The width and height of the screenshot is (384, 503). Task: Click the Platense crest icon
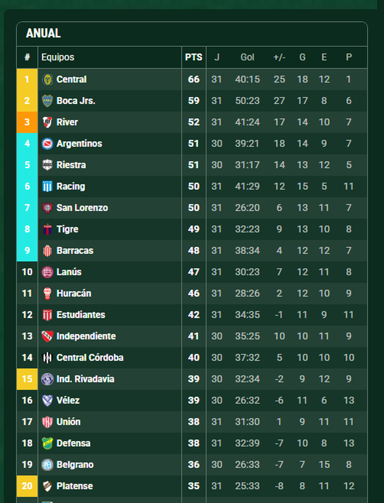point(47,486)
